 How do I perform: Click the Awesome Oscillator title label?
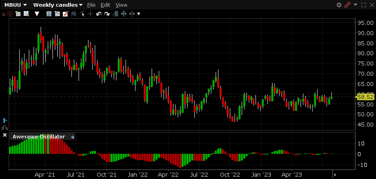pyautogui.click(x=39, y=136)
